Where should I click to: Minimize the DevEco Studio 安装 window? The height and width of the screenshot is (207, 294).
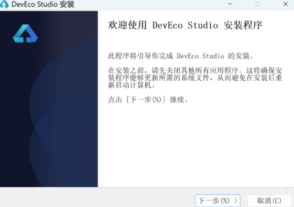point(230,4)
